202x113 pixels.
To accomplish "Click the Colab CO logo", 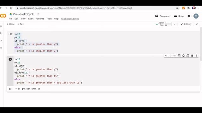I will click(3, 16).
